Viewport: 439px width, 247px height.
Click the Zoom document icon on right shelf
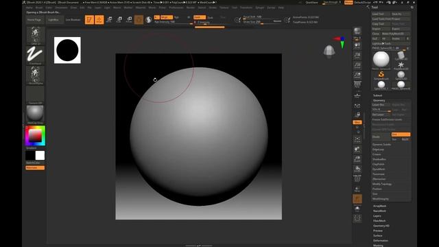coord(357,56)
